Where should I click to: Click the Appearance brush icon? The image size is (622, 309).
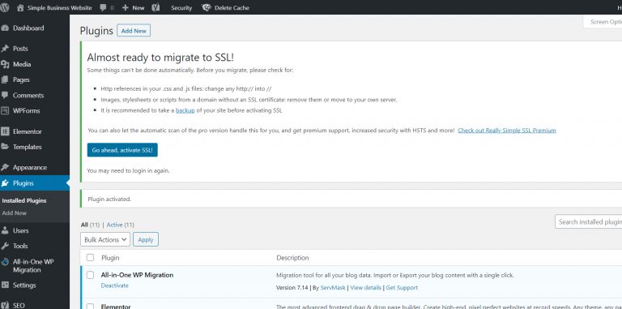click(5, 168)
